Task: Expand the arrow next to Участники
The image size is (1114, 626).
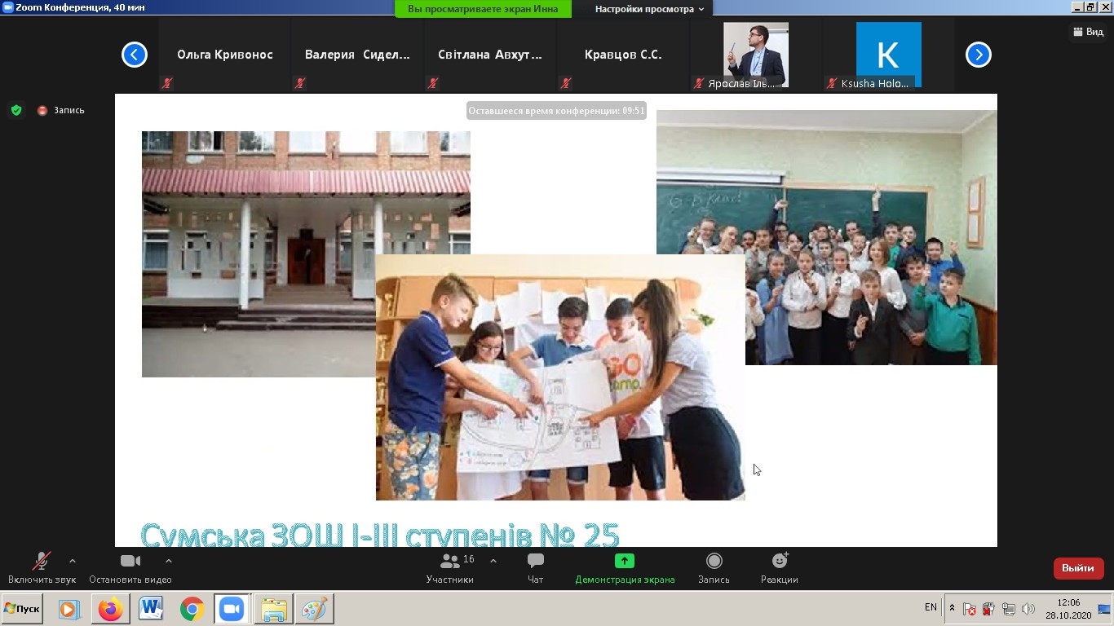Action: (x=493, y=561)
